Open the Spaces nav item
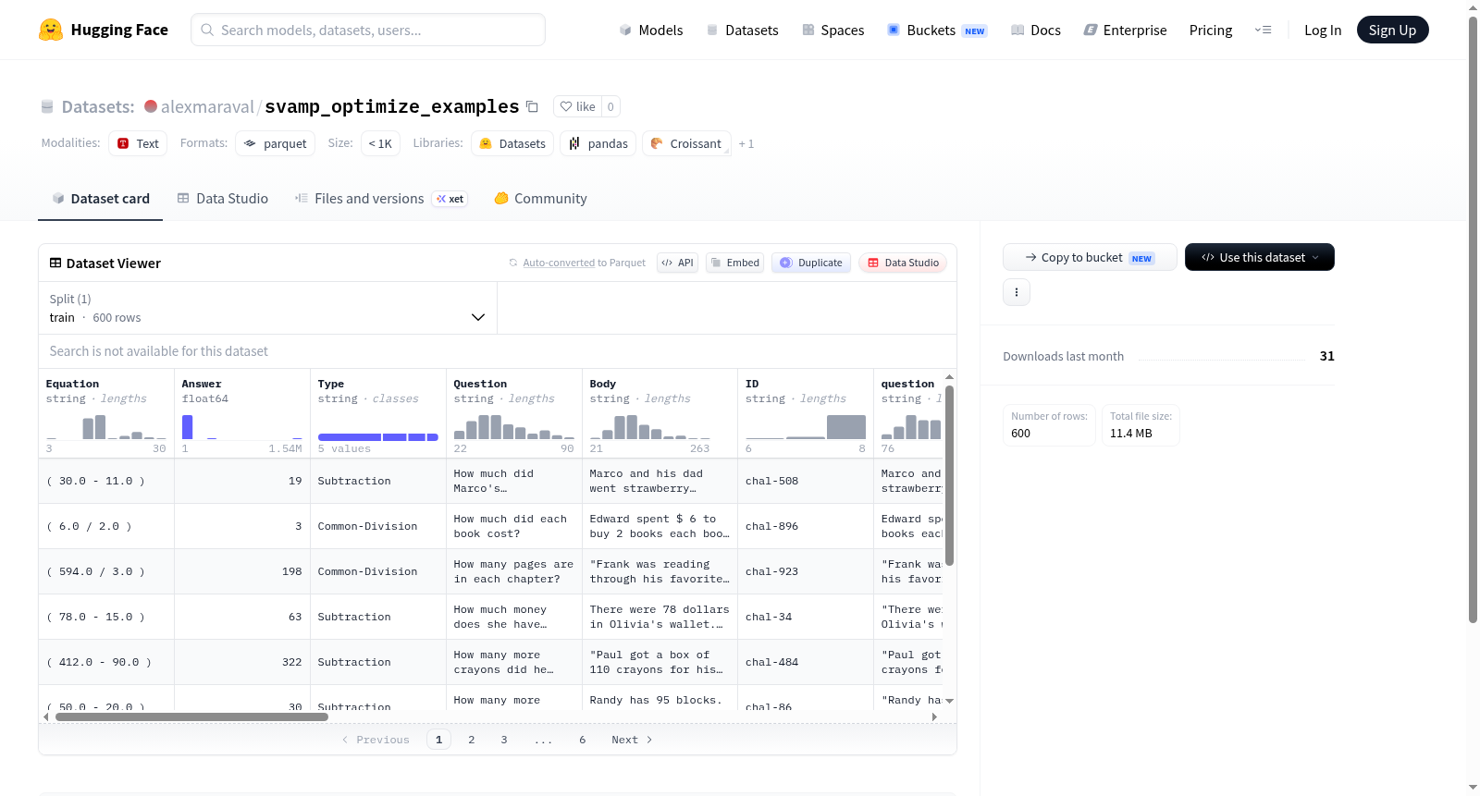Viewport: 1480px width, 796px height. pyautogui.click(x=833, y=30)
